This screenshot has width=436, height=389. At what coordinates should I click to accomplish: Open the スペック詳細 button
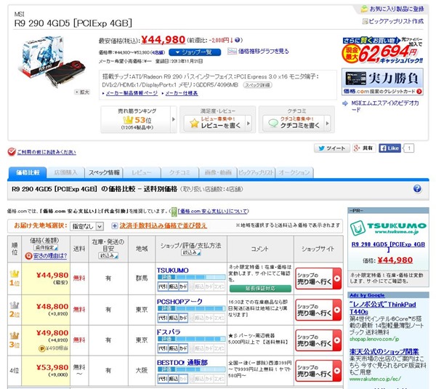(257, 85)
